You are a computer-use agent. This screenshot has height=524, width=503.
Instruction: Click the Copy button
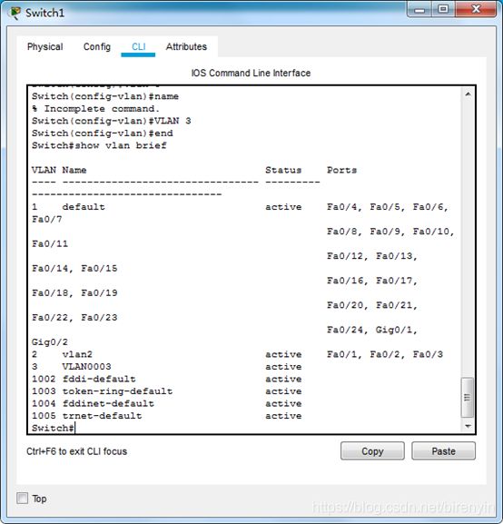[x=372, y=451]
